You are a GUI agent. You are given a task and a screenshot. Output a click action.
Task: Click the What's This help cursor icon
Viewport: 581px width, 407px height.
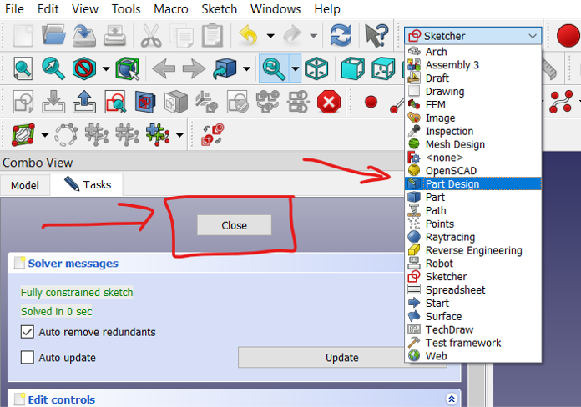tap(376, 36)
